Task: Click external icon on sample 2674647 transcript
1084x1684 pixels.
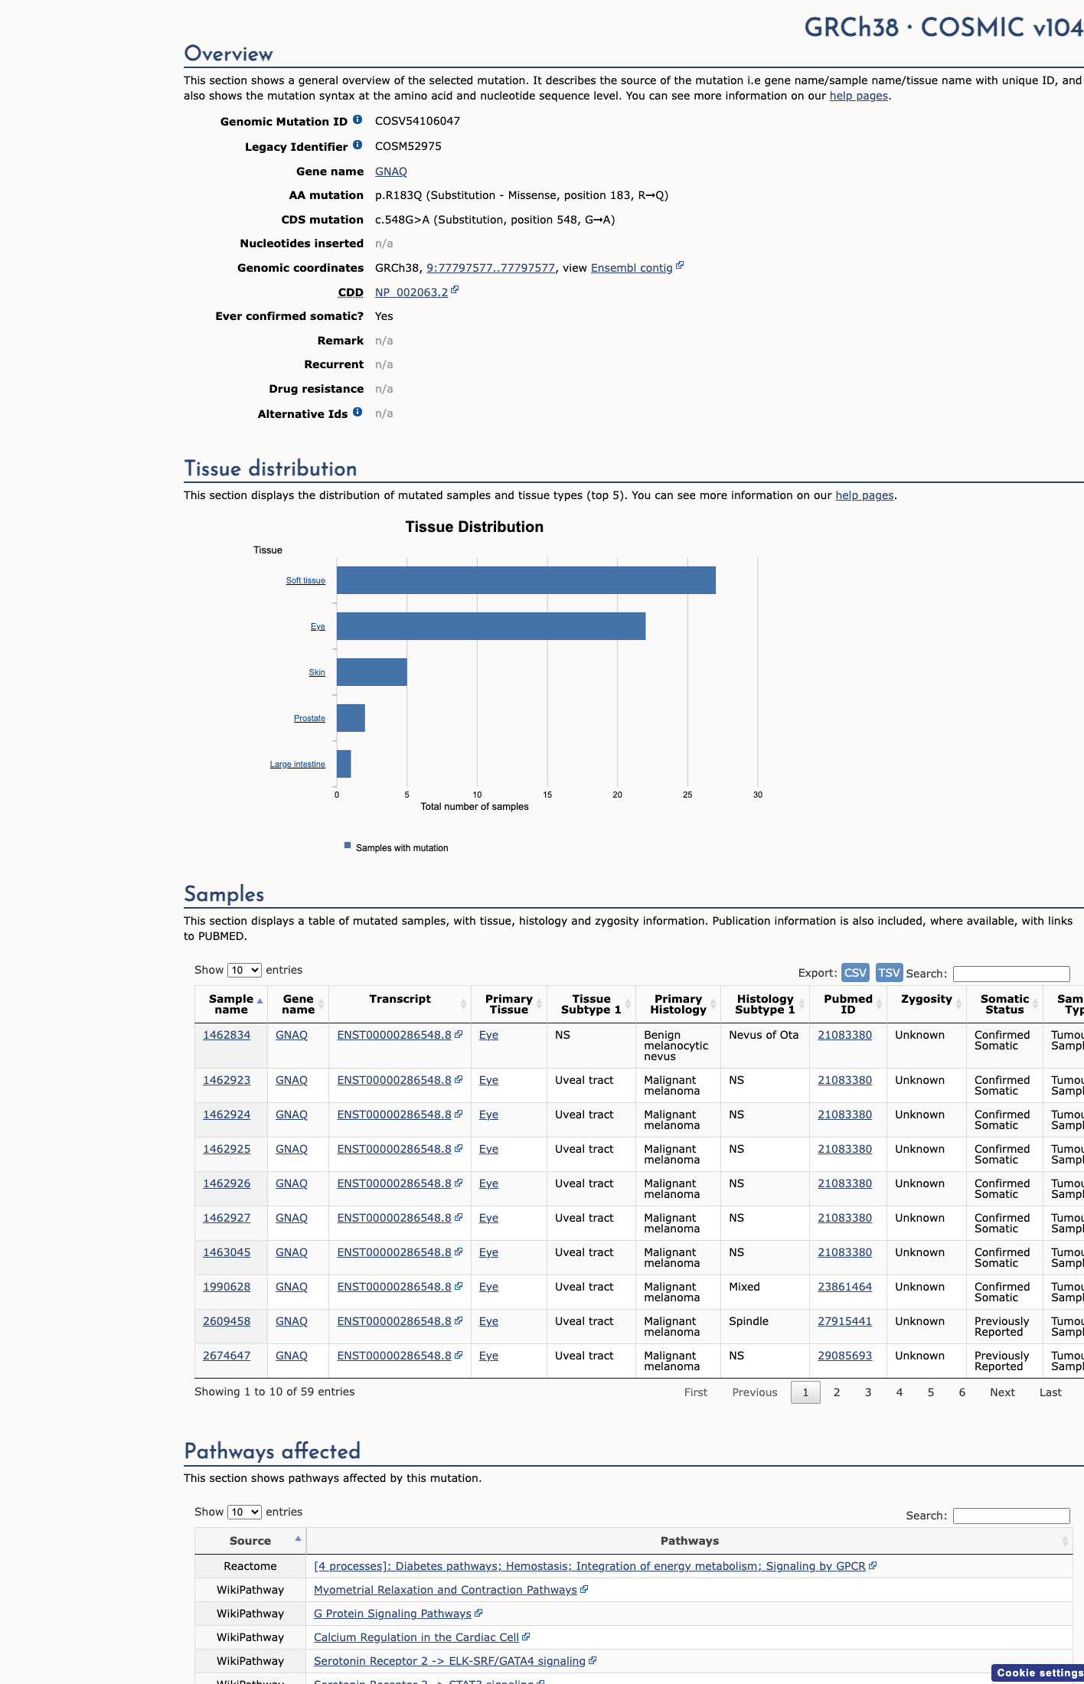Action: tap(459, 1355)
